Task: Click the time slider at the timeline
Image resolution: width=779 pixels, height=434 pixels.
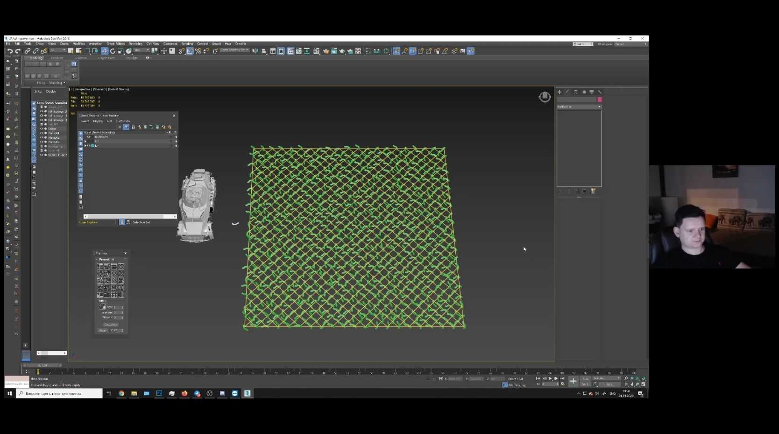Action: pos(43,365)
